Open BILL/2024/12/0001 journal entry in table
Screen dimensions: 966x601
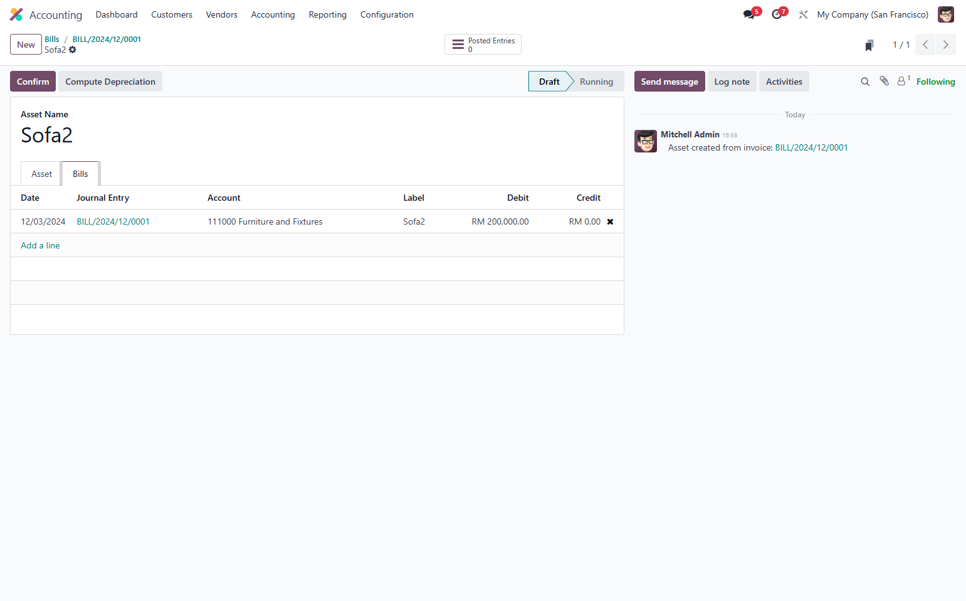click(x=113, y=221)
